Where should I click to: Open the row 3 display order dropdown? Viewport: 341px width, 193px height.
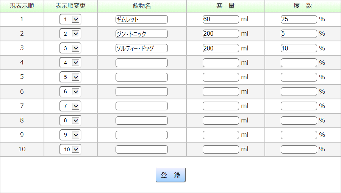pos(70,48)
